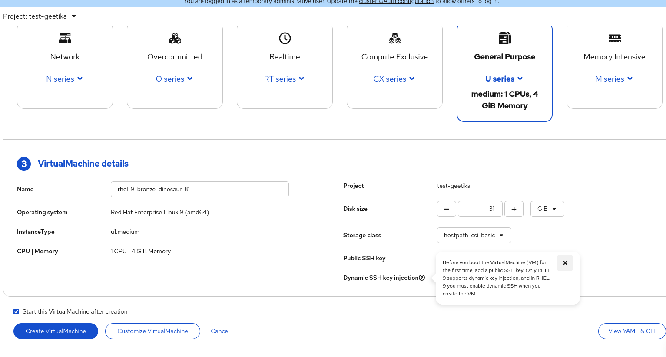Image resolution: width=666 pixels, height=357 pixels.
Task: Uncheck Start this VirtualMachine after creation
Action: [17, 311]
